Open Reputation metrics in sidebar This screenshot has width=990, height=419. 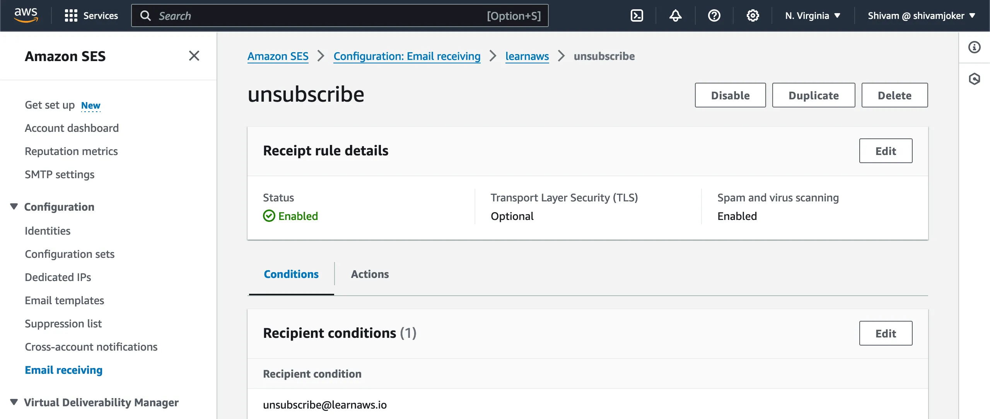71,151
